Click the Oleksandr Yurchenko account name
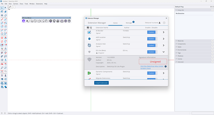This screenshot has width=214, height=115. tap(152, 23)
